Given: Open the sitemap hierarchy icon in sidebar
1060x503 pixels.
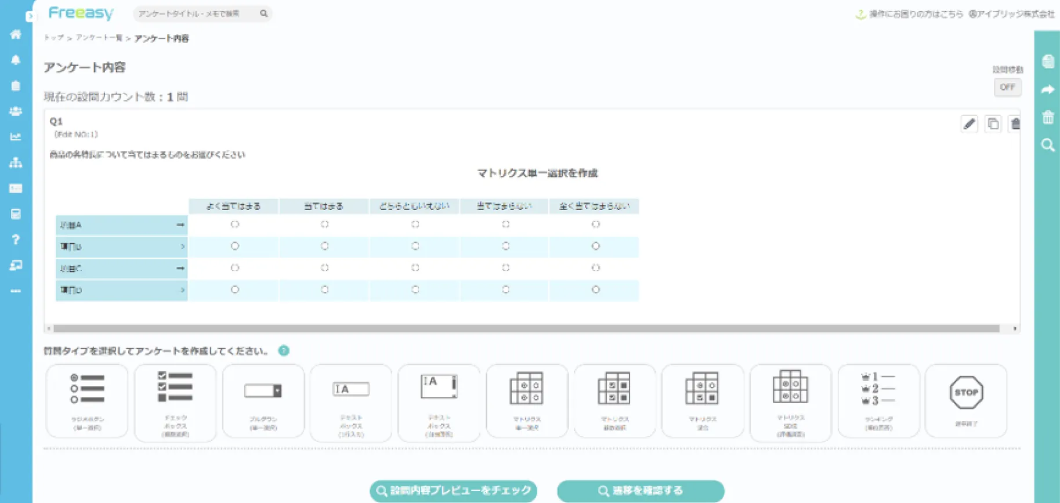Looking at the screenshot, I should [x=16, y=162].
